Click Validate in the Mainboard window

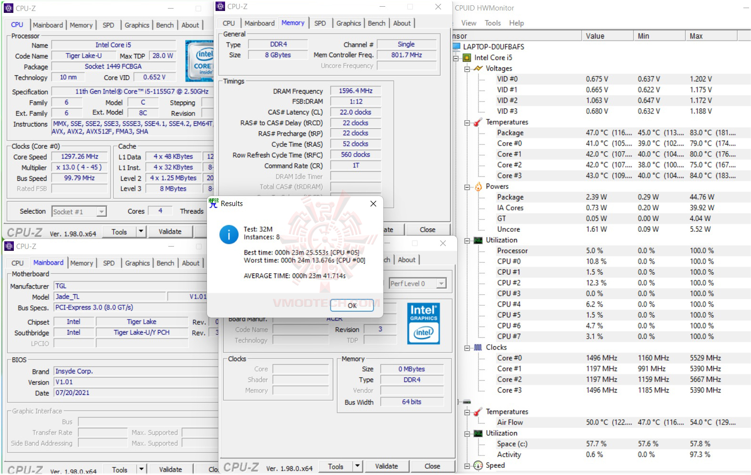pos(171,469)
